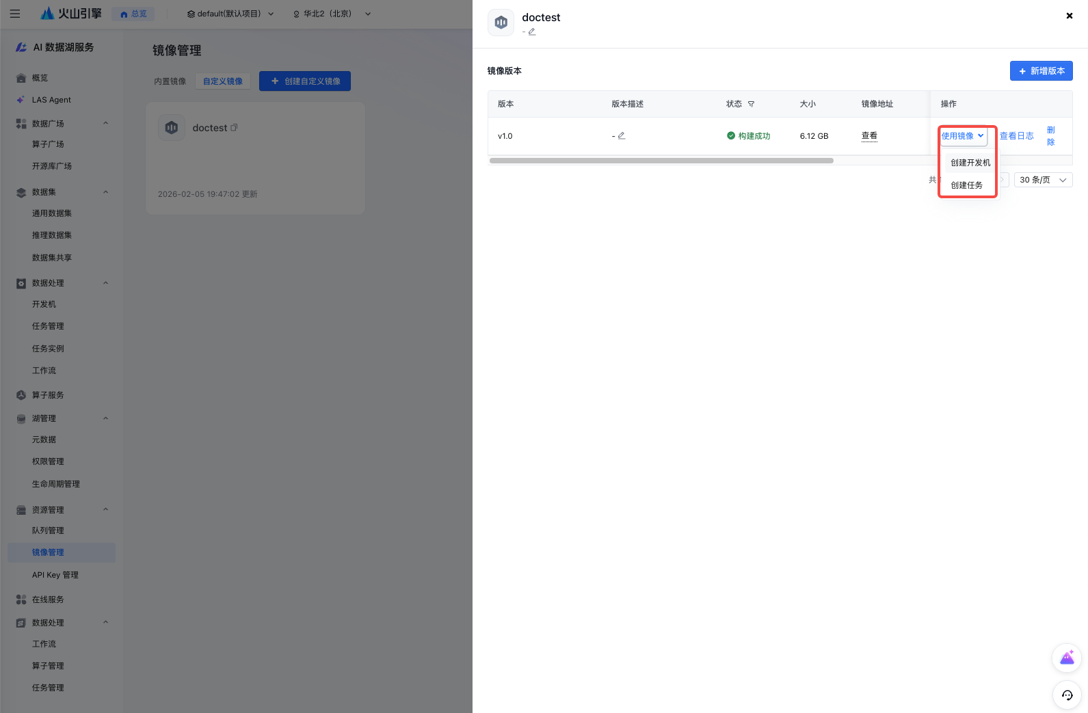Edit the doctest description below the drawer title
Screen dimensions: 1088x713
coord(532,31)
